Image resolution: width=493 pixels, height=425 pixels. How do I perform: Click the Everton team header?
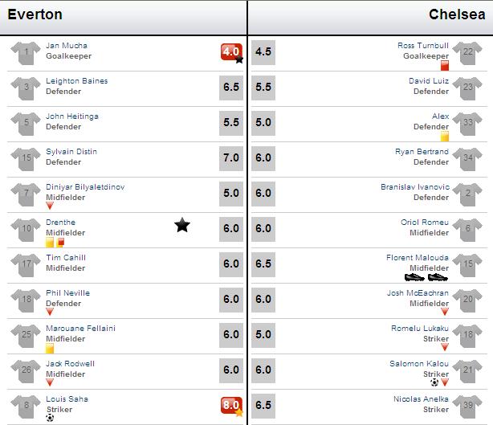[x=35, y=14]
